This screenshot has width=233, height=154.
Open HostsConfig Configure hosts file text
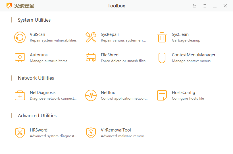click(188, 98)
